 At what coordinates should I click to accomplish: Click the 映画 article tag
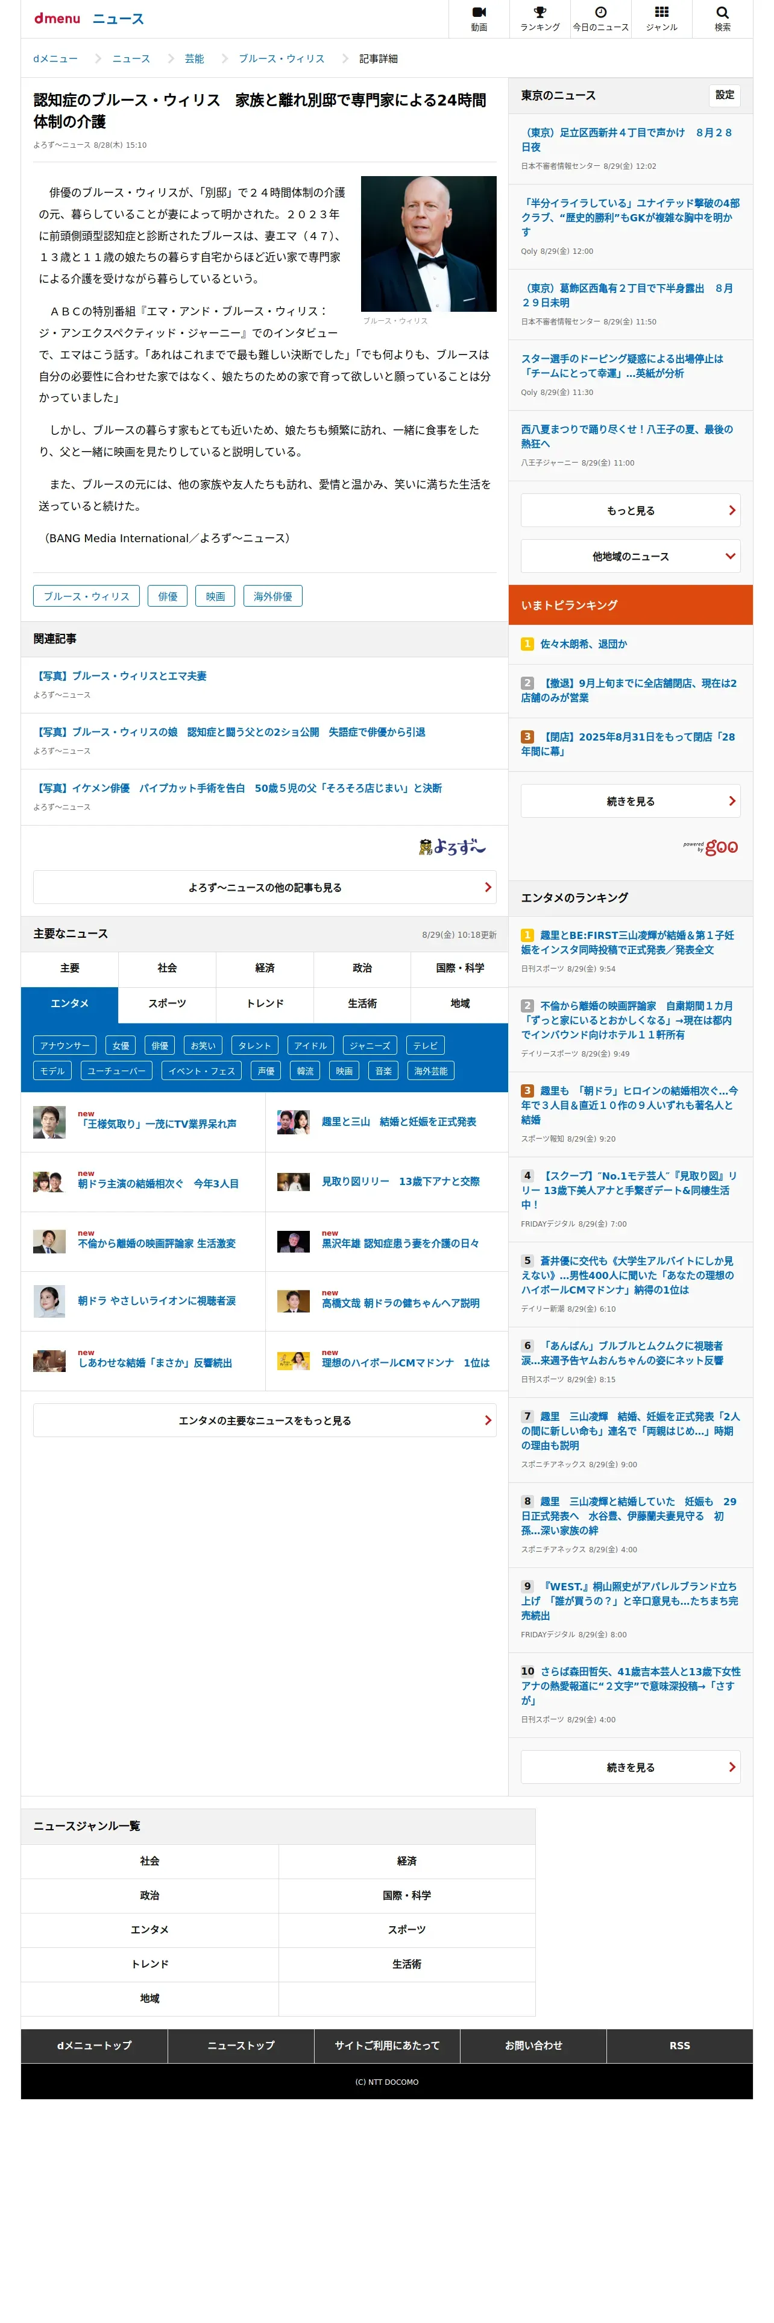(215, 596)
